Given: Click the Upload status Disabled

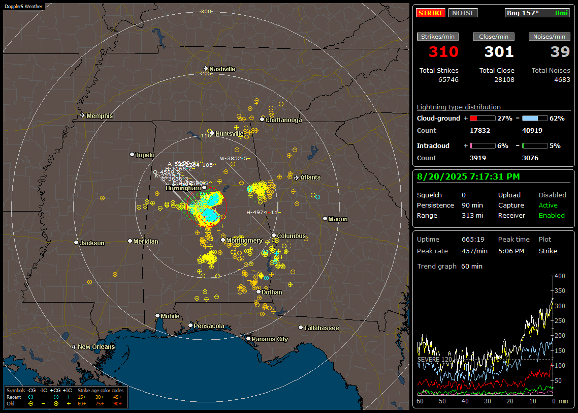Looking at the screenshot, I should coord(552,195).
